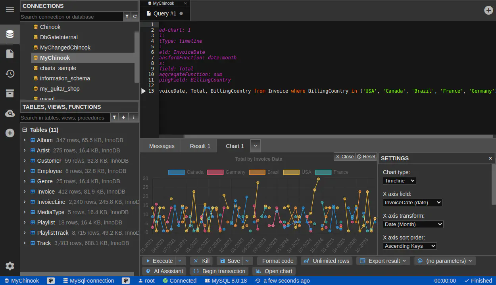Screen dimensions: 496x285
Task: Expand the Invoice table node
Action: (x=25, y=192)
